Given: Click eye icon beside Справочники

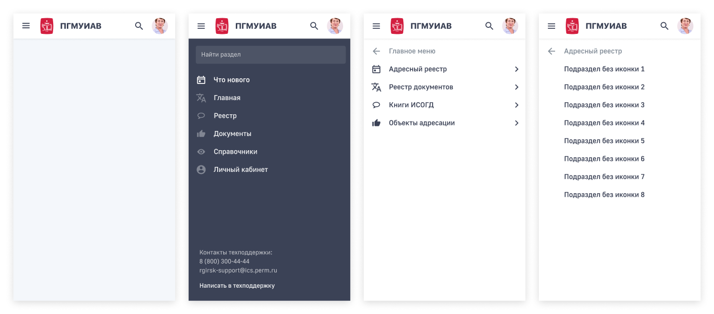Looking at the screenshot, I should pyautogui.click(x=201, y=152).
